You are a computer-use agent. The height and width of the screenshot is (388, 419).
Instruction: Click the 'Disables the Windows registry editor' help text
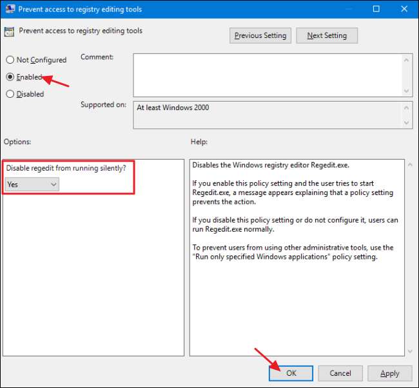(x=271, y=165)
